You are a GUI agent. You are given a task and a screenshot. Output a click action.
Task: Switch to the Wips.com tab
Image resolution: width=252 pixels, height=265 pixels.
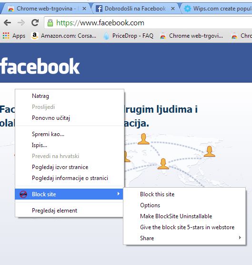click(217, 9)
